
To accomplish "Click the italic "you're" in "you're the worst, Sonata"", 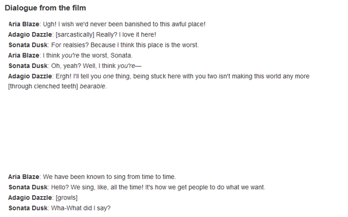I will coord(70,55).
